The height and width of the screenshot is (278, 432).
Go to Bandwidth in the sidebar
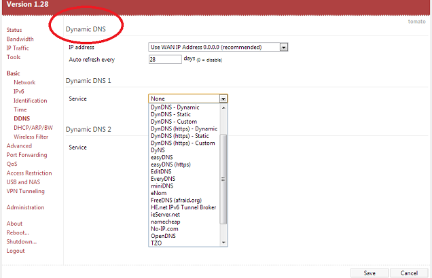pyautogui.click(x=20, y=39)
